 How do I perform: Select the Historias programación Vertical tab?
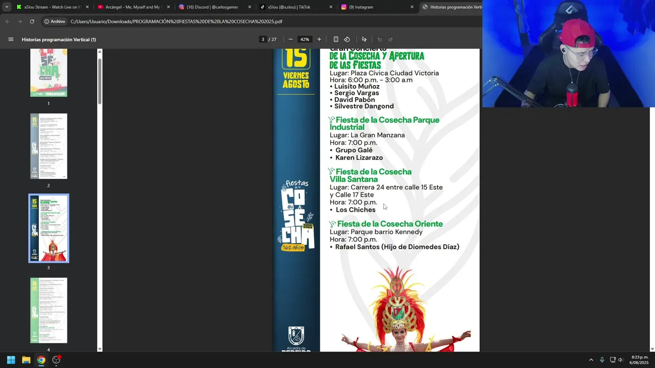tap(450, 7)
